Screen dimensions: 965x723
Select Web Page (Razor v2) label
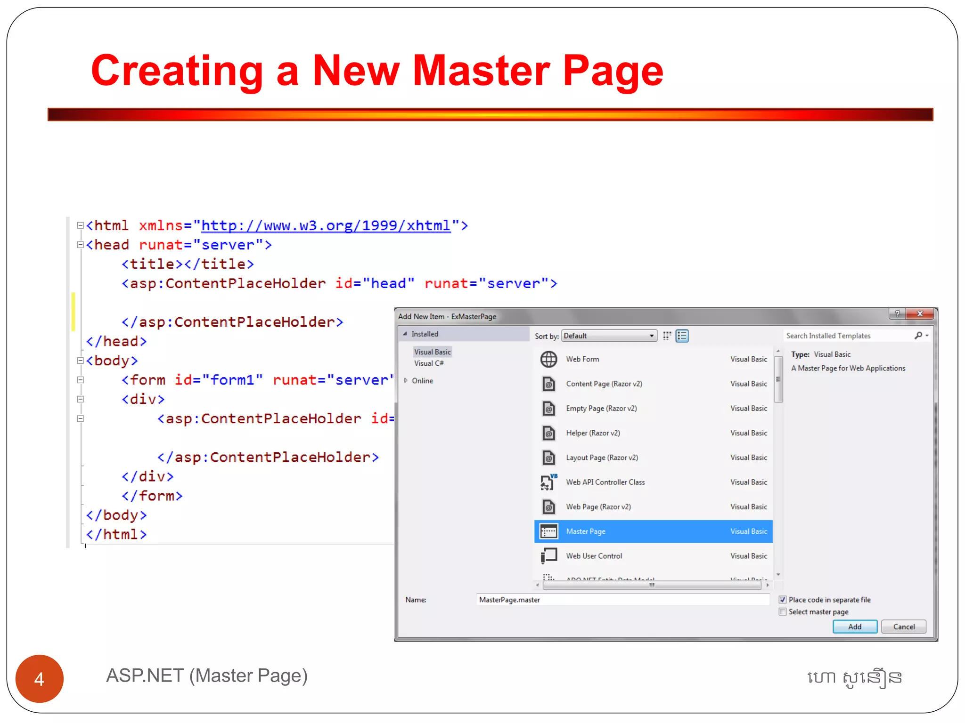pyautogui.click(x=598, y=507)
